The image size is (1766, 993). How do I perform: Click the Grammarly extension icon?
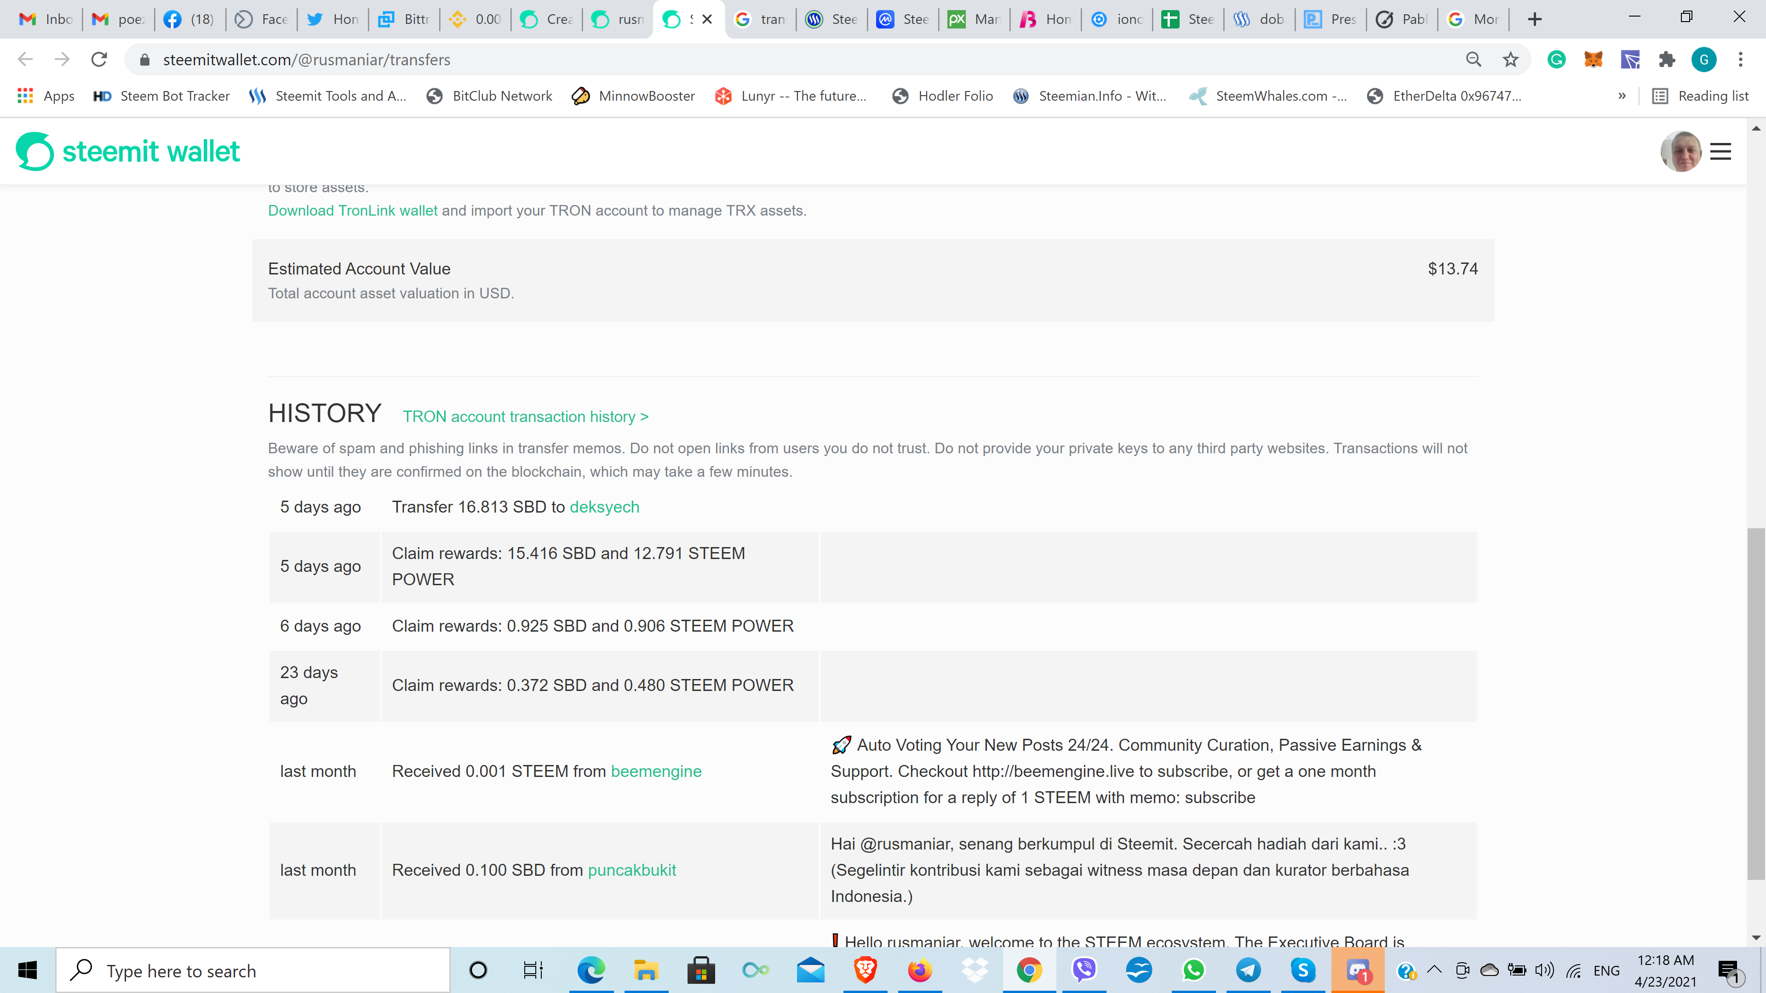[x=1556, y=60]
